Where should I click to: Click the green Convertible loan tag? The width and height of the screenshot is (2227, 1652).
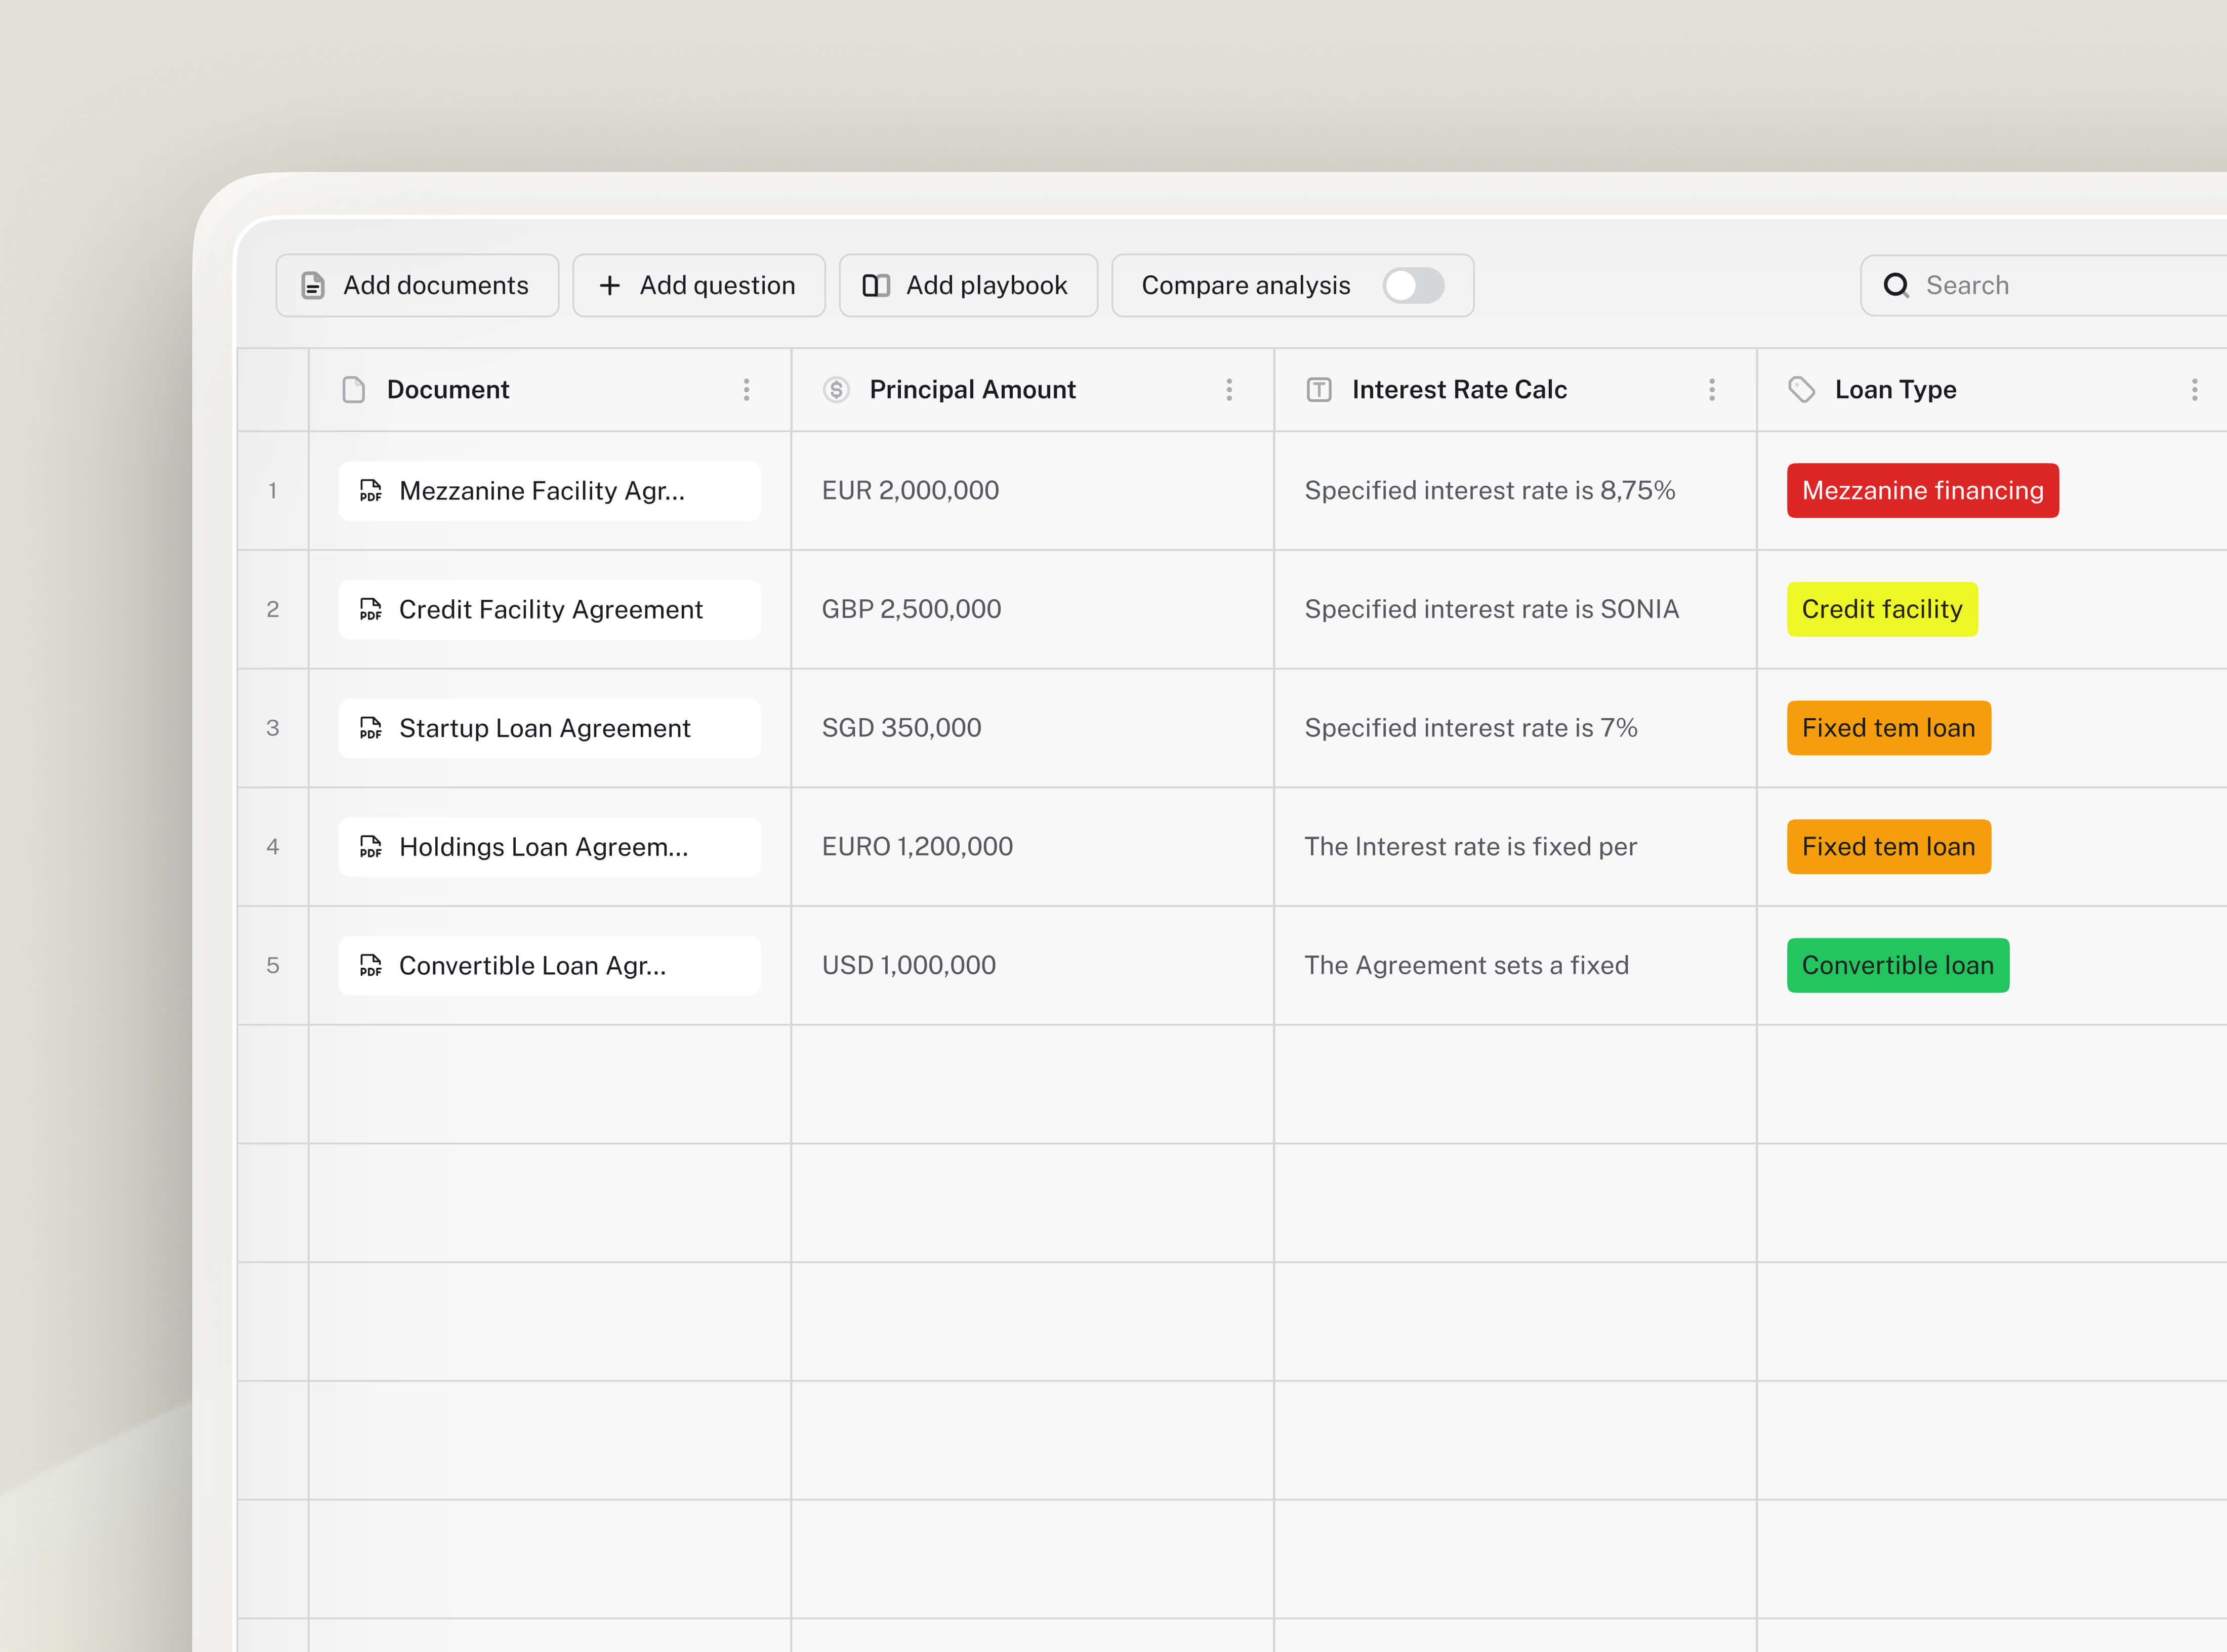(1897, 965)
